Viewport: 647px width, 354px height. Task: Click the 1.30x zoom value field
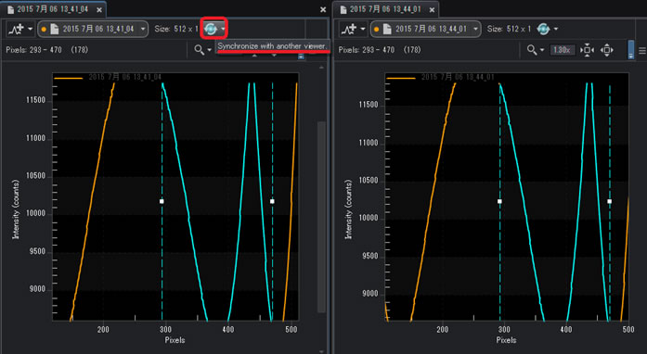[562, 50]
